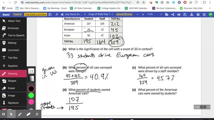Select the black color swatch
This screenshot has height=120, width=214.
31,89
